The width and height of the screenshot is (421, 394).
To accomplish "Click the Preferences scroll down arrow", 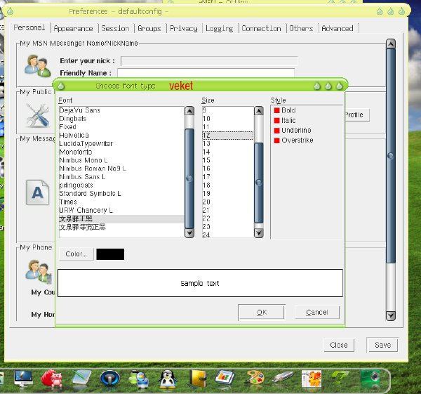I will 391,316.
